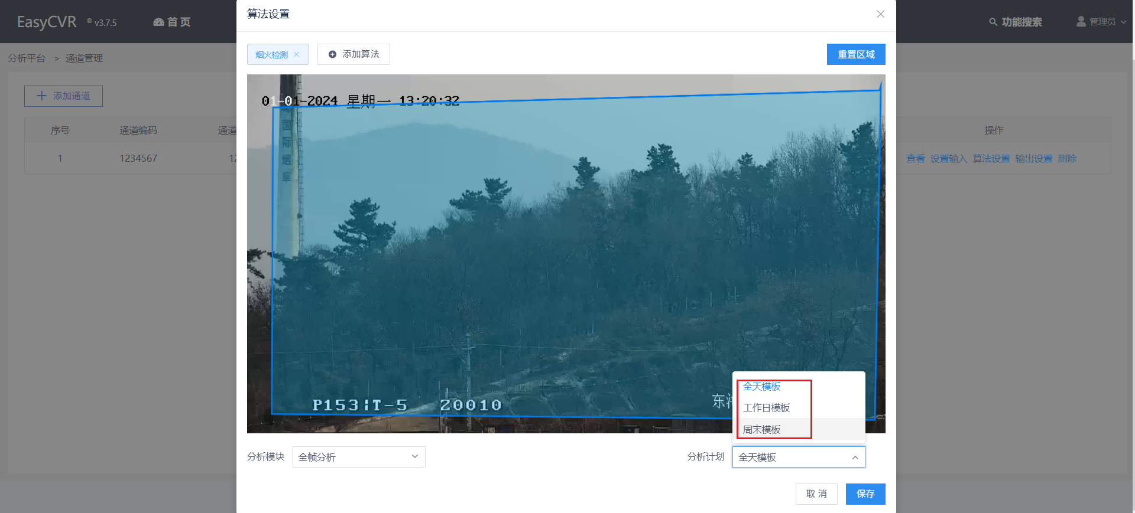Image resolution: width=1135 pixels, height=513 pixels.
Task: Remove the 烟火检测 algorithm tag
Action: (296, 54)
